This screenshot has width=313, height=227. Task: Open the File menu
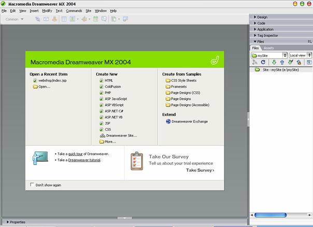[4, 11]
